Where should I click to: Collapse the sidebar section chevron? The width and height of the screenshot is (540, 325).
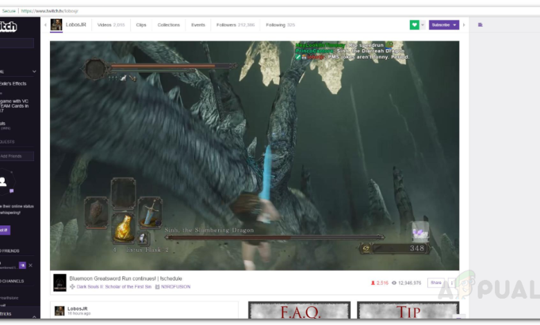click(x=34, y=71)
